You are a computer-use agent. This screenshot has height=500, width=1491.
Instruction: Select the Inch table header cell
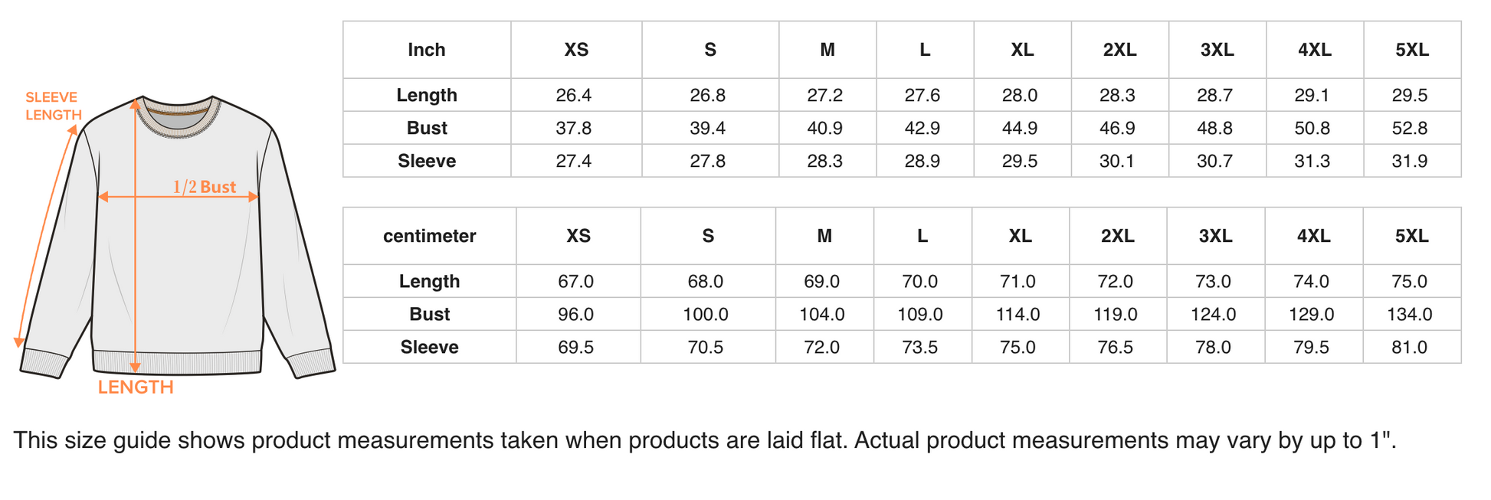pos(427,50)
